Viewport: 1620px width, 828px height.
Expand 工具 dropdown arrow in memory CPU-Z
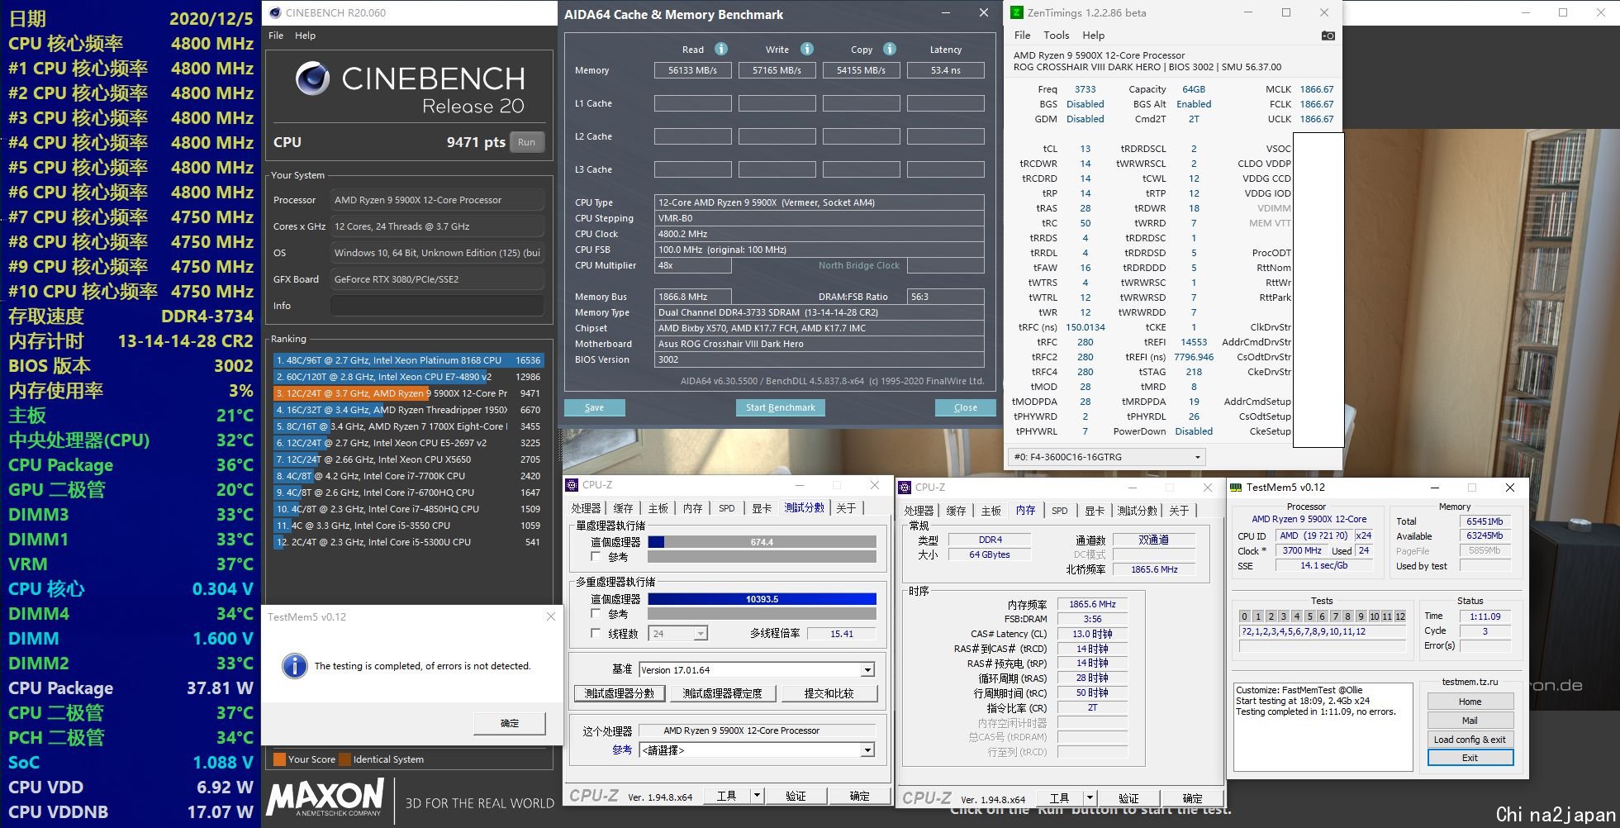click(x=1090, y=798)
